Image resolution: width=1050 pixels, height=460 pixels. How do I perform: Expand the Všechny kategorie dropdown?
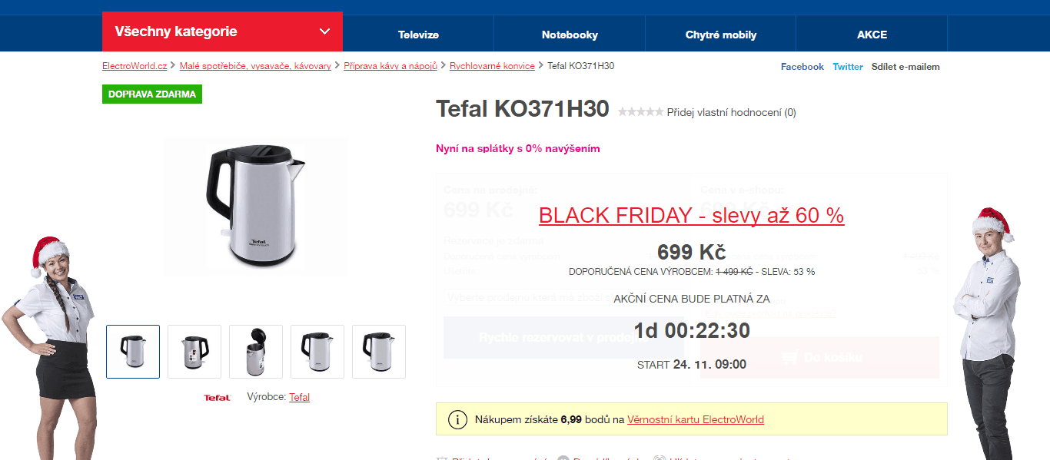pyautogui.click(x=222, y=32)
